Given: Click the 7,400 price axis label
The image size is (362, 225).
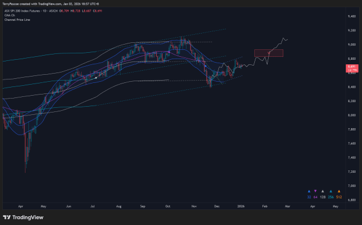Looking at the screenshot, I should pyautogui.click(x=352, y=158).
